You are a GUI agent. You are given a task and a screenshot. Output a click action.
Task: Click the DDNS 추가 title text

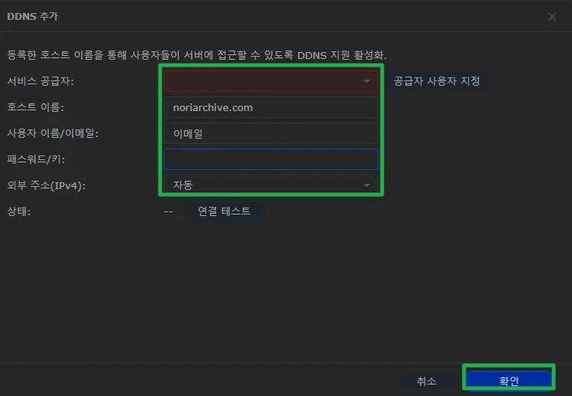click(32, 16)
